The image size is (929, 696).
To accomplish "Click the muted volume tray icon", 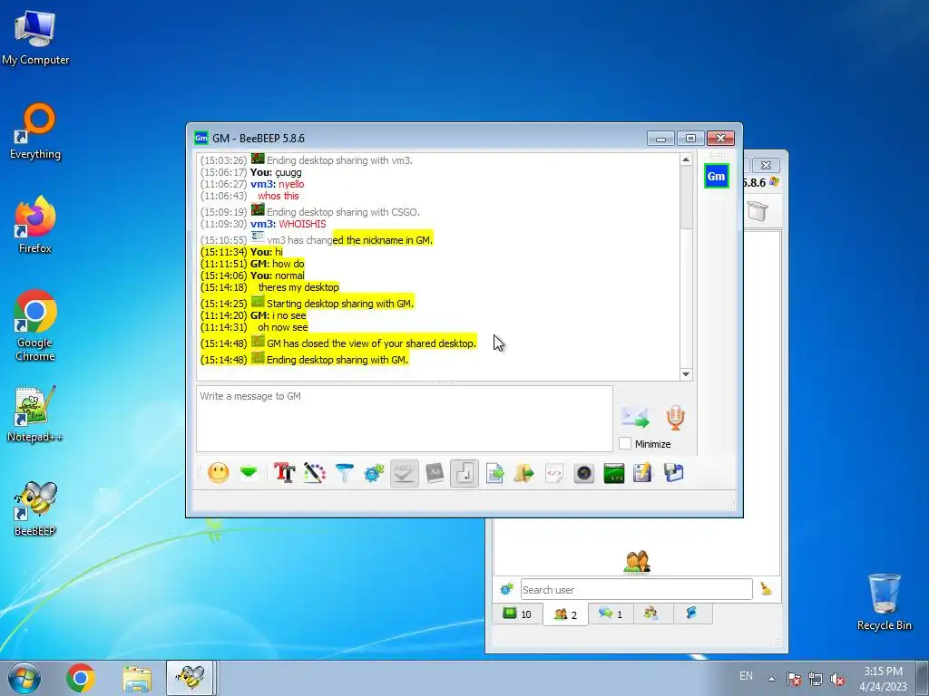I will click(837, 679).
